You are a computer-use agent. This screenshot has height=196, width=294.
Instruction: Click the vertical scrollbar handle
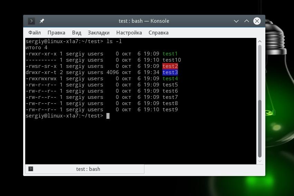260,129
